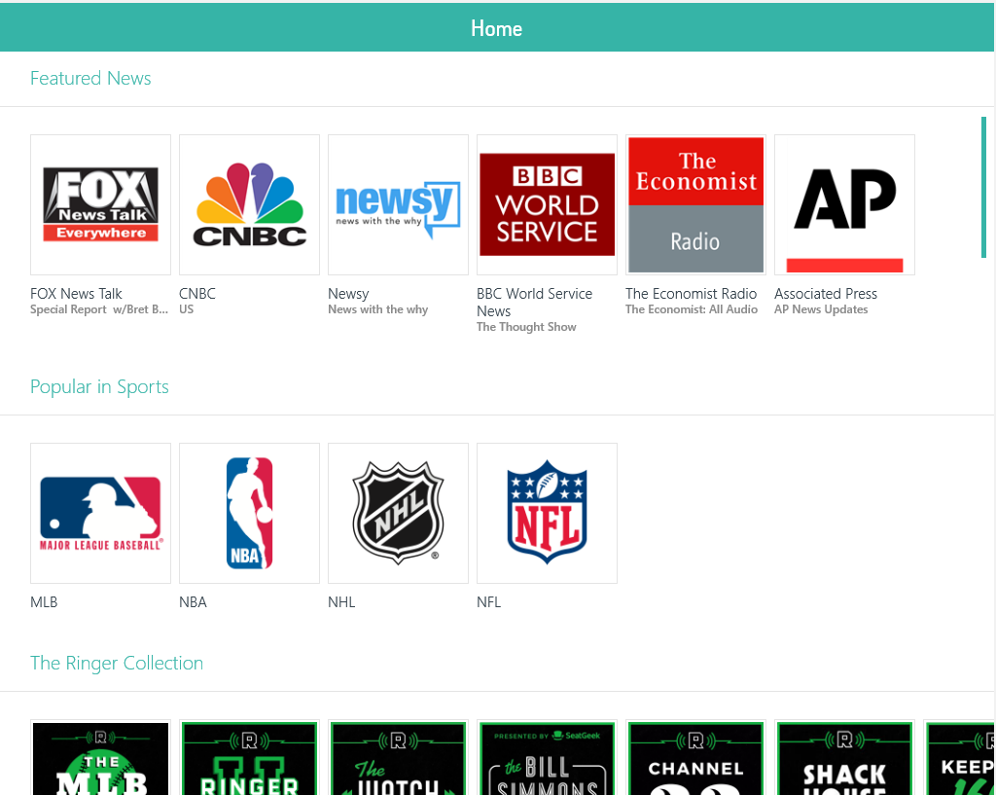Click the 'NHL' label under logo
This screenshot has width=996, height=795.
click(x=341, y=602)
